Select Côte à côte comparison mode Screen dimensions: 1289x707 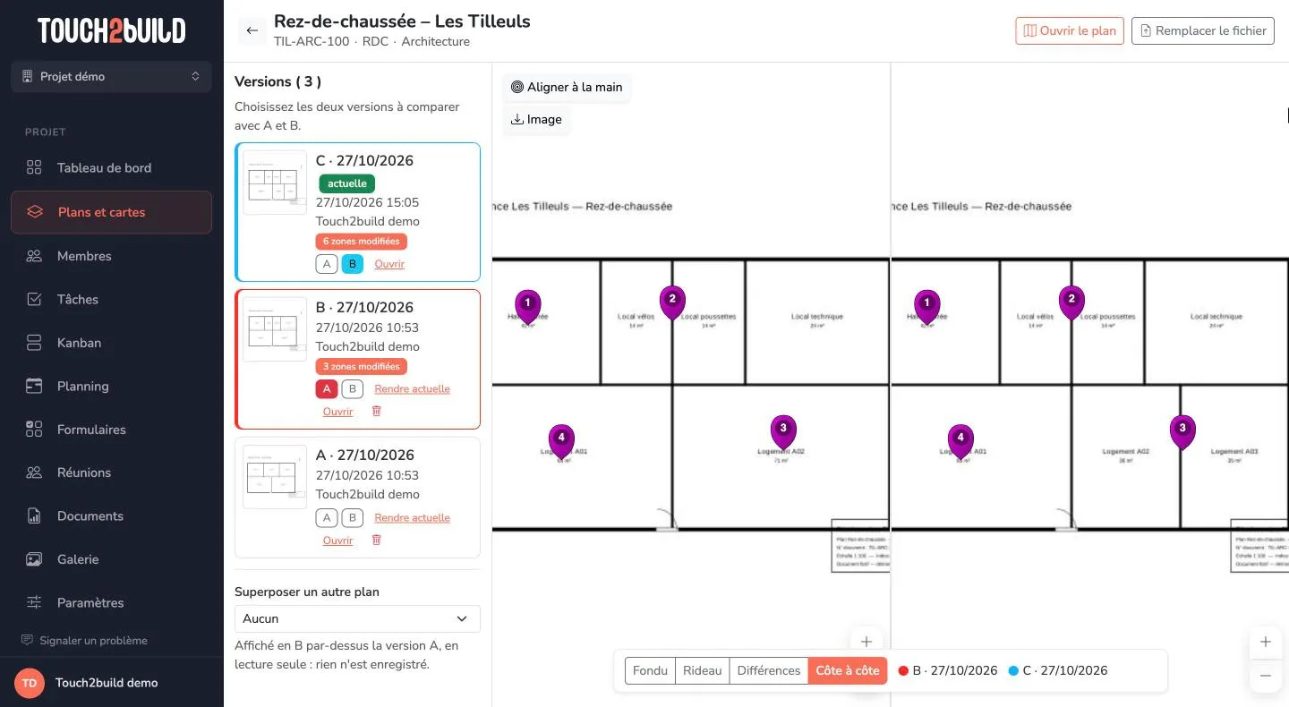point(848,670)
